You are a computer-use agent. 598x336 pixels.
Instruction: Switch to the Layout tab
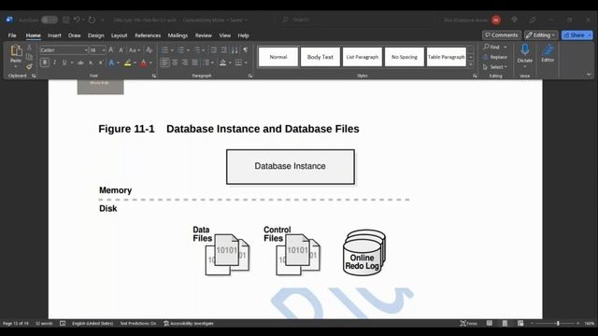(x=119, y=35)
